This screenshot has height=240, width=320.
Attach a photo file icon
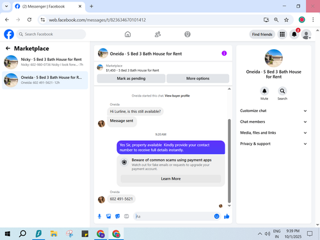[109, 216]
